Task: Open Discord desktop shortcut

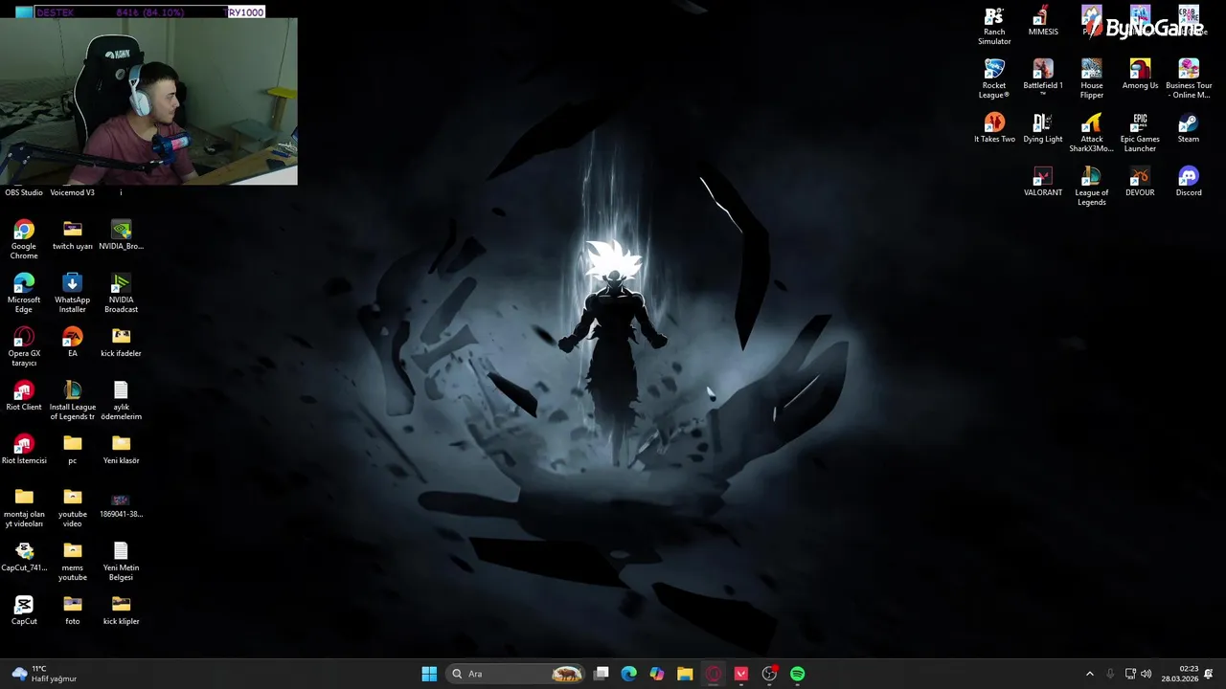Action: 1189,181
